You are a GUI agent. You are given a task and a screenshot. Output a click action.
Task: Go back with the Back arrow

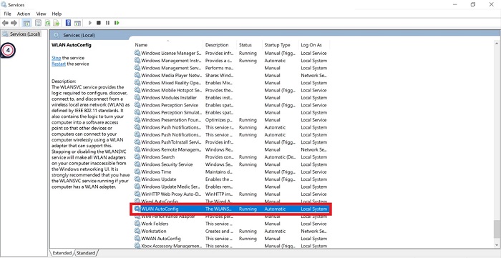[5, 23]
